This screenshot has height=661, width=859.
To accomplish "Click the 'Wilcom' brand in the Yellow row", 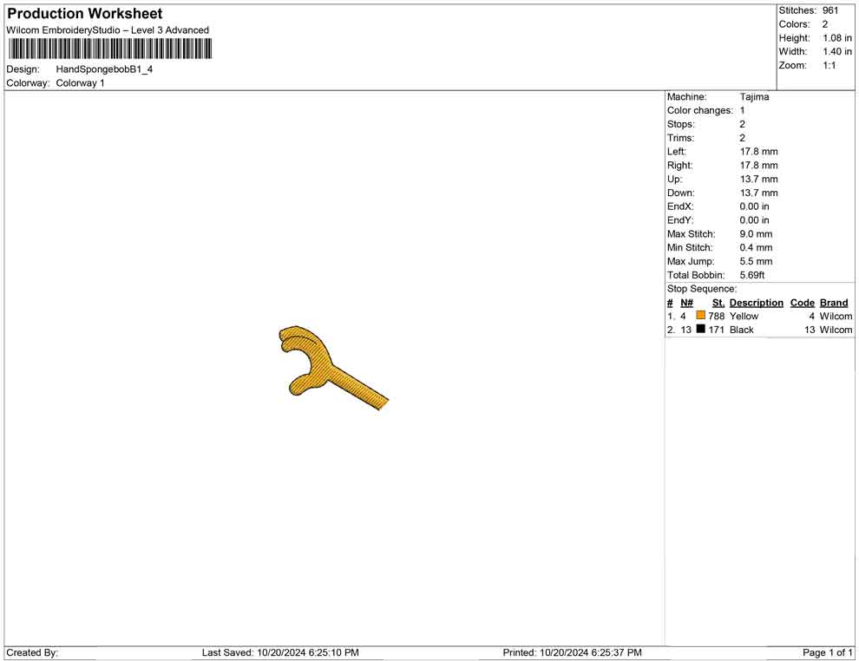I will (x=836, y=316).
